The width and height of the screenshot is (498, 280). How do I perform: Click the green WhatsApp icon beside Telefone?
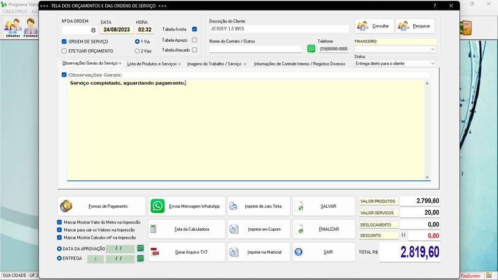tap(311, 49)
